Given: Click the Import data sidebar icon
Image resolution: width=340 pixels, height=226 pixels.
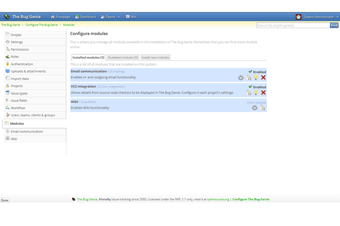Looking at the screenshot, I should coord(7,79).
